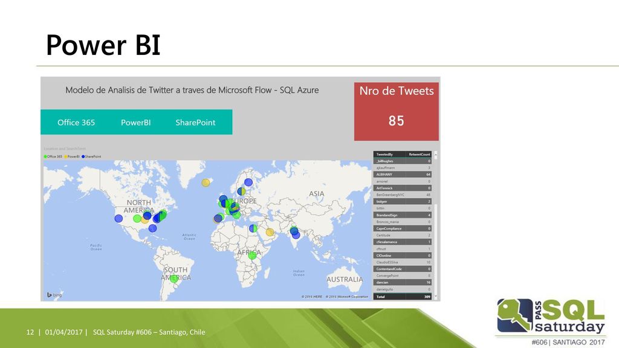Select the _billhughes table row
Viewport: 619px width, 348px height.
coord(403,161)
